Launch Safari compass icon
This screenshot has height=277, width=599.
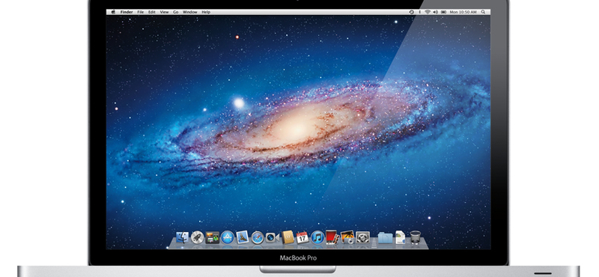click(257, 237)
